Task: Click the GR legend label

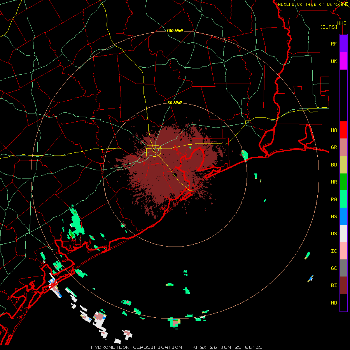Action: coord(334,147)
